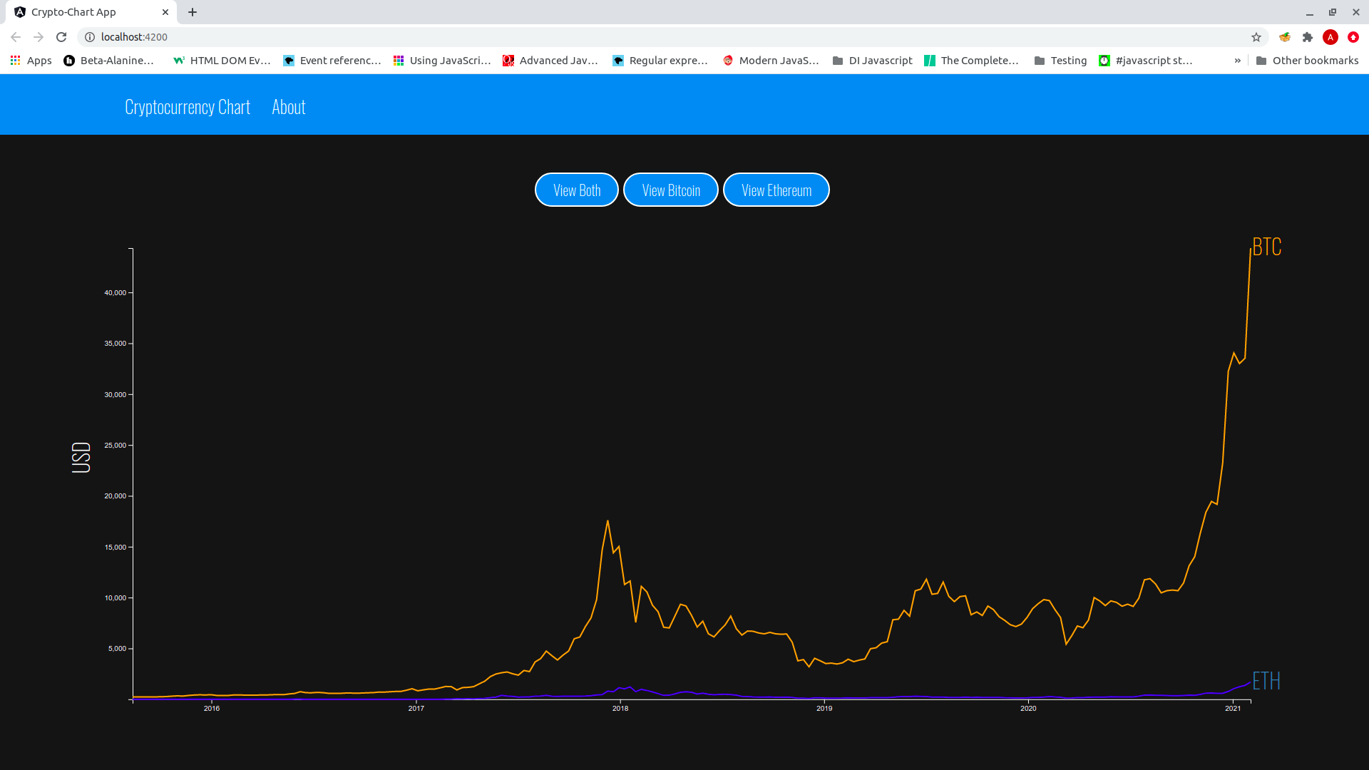The image size is (1369, 770).
Task: Open the browser extensions puzzle icon
Action: (x=1308, y=37)
